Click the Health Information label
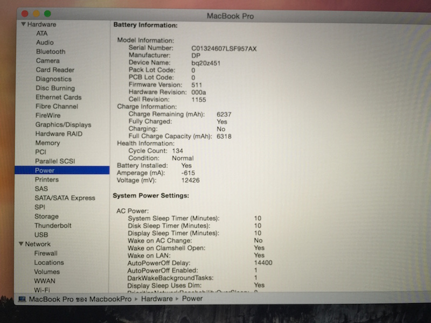 (x=145, y=143)
